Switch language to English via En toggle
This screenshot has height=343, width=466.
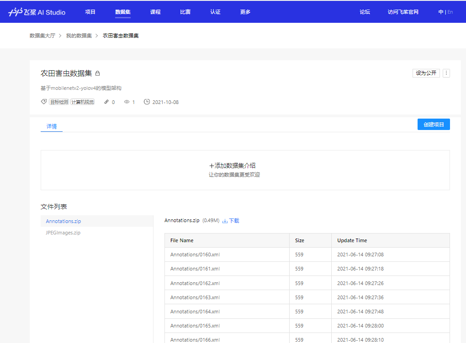pyautogui.click(x=450, y=11)
